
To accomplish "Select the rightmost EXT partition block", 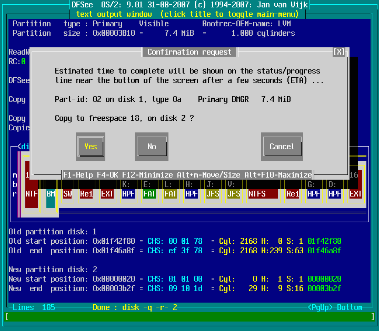I will click(x=356, y=194).
